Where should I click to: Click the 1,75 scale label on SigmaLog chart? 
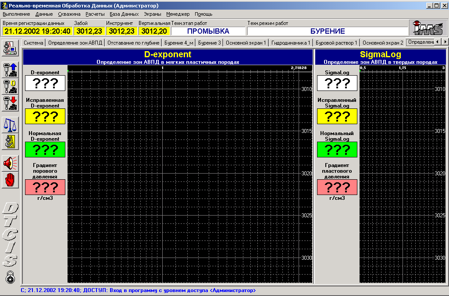point(403,68)
